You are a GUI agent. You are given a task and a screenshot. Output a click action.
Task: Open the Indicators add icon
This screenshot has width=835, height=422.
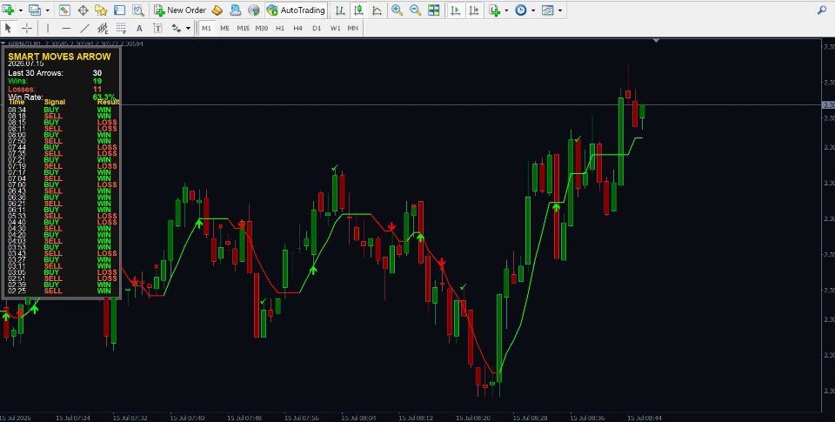pos(495,10)
